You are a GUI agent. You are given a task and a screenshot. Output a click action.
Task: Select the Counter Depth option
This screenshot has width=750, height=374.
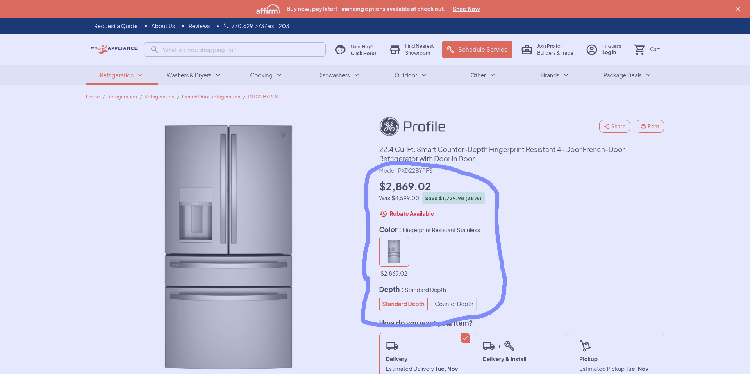(x=454, y=304)
